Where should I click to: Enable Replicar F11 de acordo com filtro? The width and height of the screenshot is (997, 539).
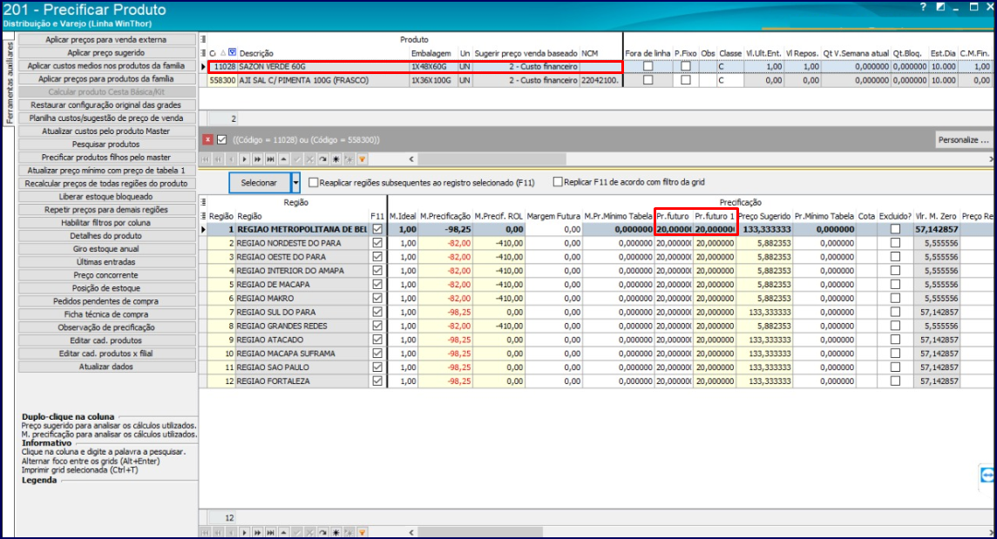coord(558,182)
